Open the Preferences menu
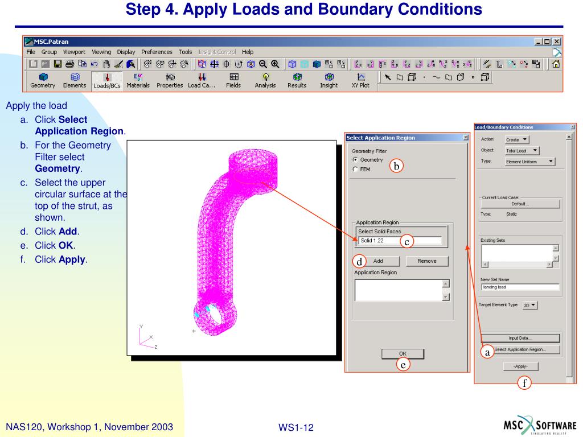 (157, 52)
